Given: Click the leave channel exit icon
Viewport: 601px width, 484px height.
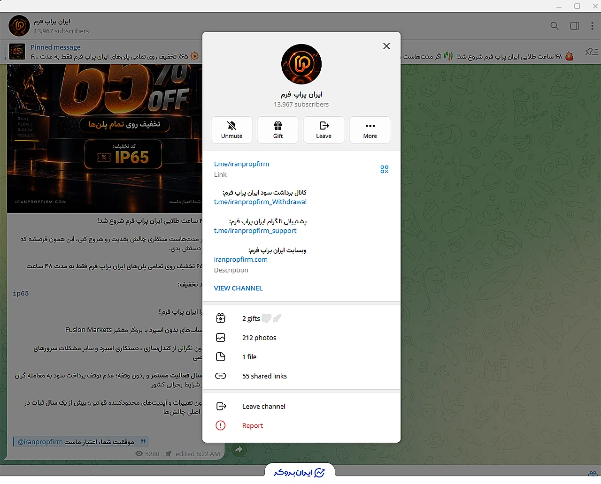Looking at the screenshot, I should tap(221, 407).
